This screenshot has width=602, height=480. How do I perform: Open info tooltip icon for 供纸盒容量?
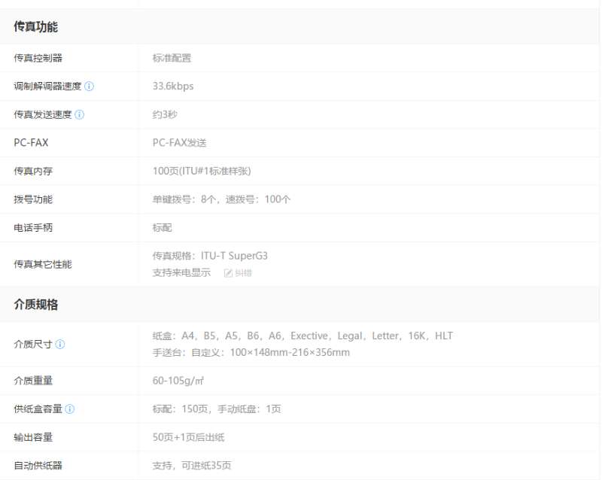click(x=69, y=409)
